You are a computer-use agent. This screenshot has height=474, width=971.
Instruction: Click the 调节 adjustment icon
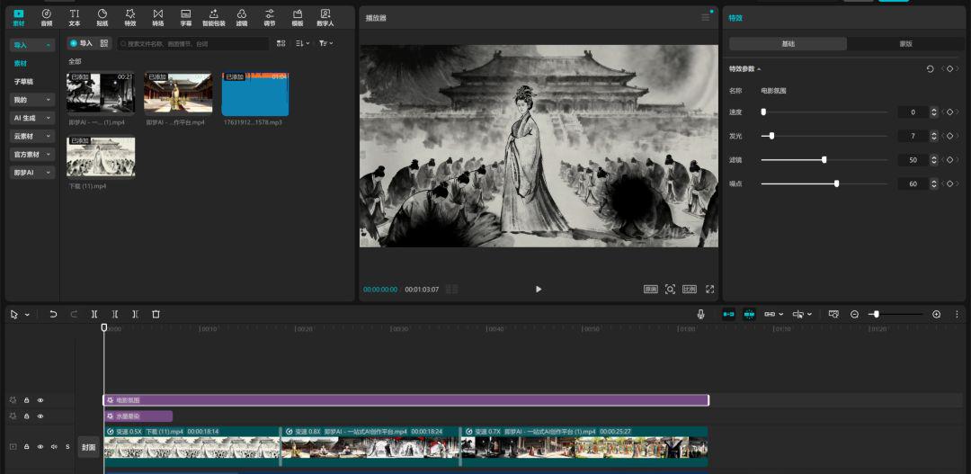(270, 17)
